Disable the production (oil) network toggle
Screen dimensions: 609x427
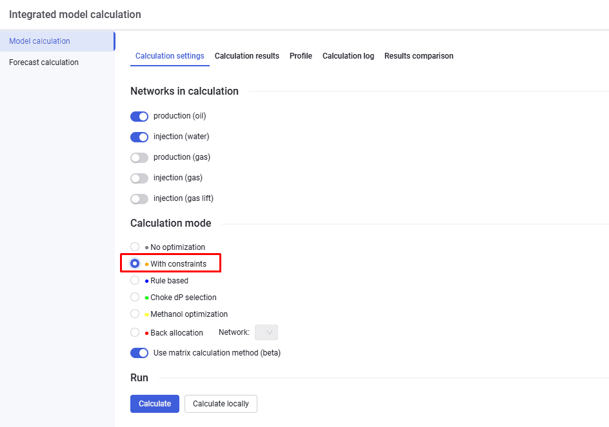pos(139,117)
